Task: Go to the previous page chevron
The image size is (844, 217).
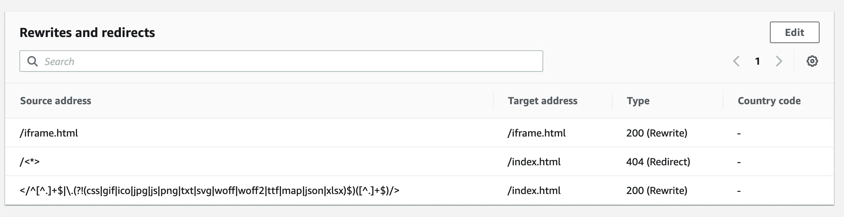Action: click(736, 61)
